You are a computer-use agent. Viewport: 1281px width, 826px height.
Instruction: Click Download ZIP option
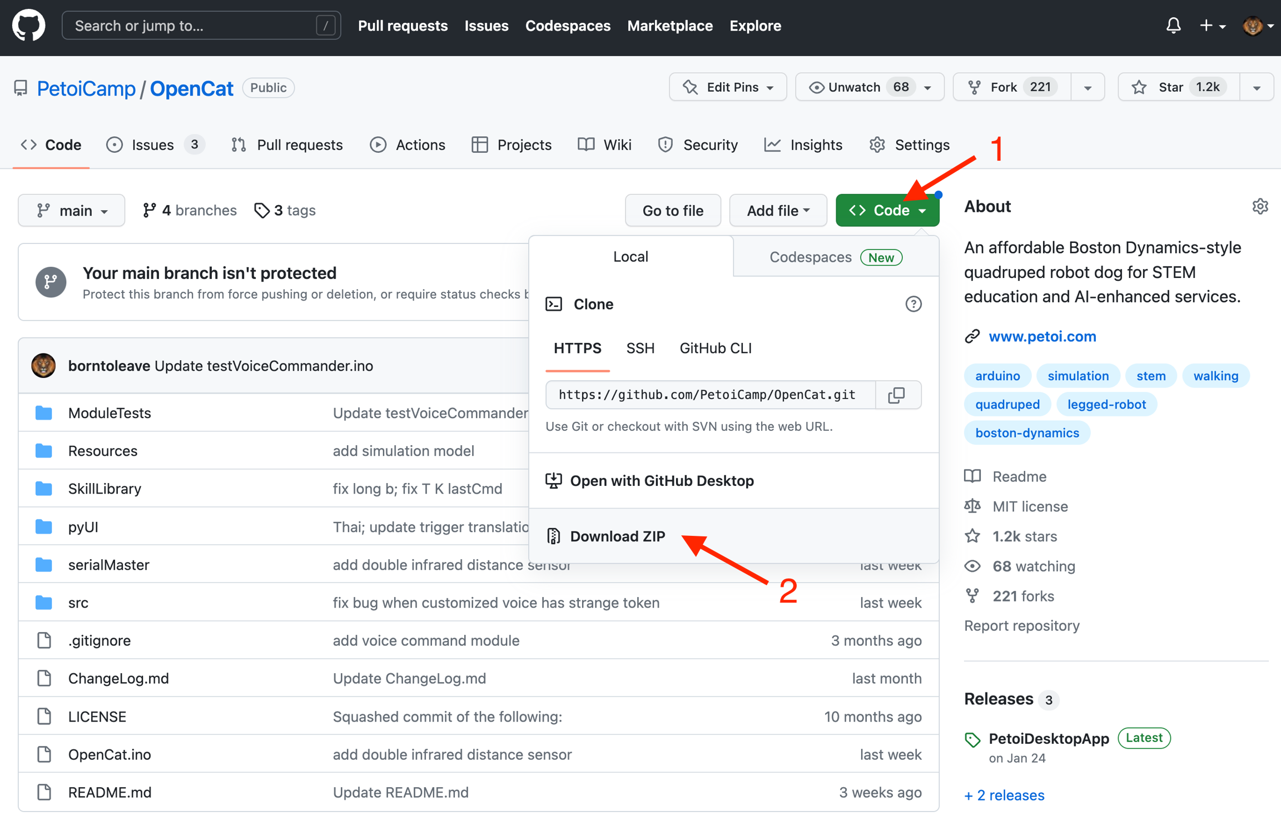click(x=617, y=536)
